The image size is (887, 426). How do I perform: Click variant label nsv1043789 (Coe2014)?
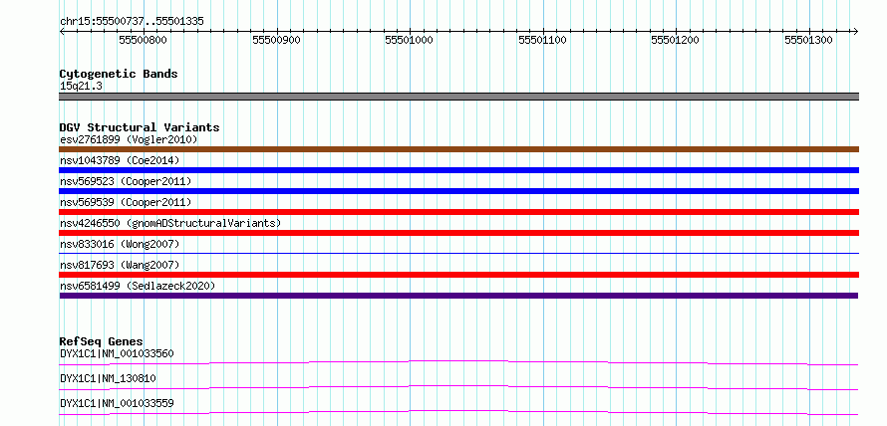click(120, 160)
